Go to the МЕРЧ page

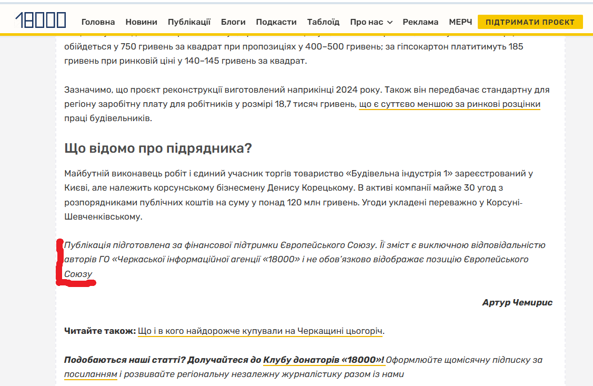click(x=460, y=22)
